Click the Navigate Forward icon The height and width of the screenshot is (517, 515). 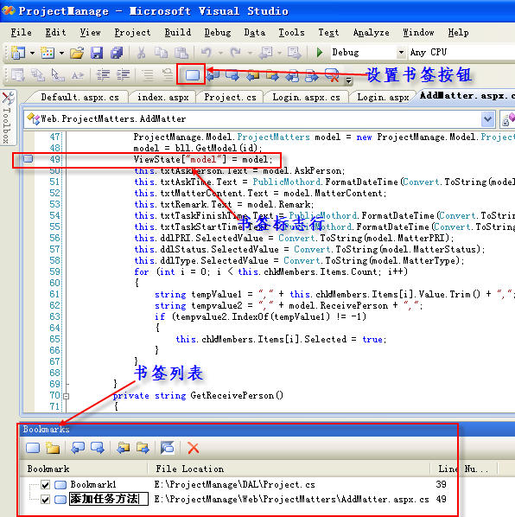click(x=295, y=53)
